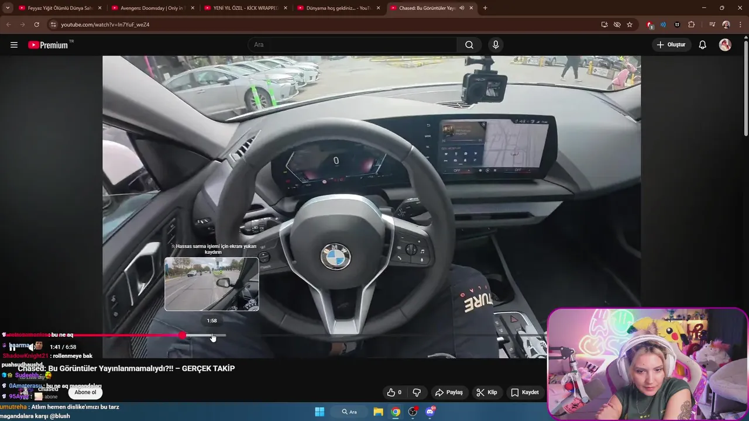Open the Windows Start button
The image size is (749, 421).
click(x=319, y=412)
